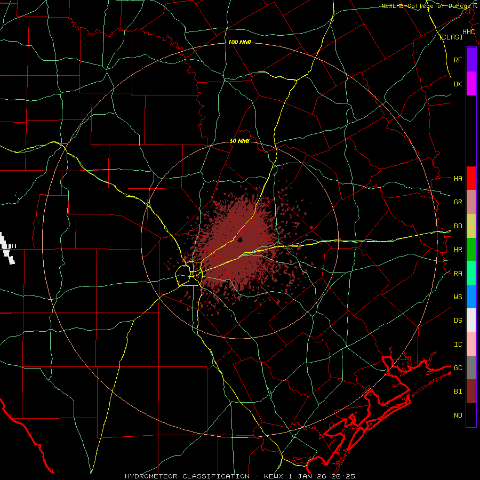Click the "[CLAS]" units label
The image size is (480, 480).
click(x=451, y=37)
